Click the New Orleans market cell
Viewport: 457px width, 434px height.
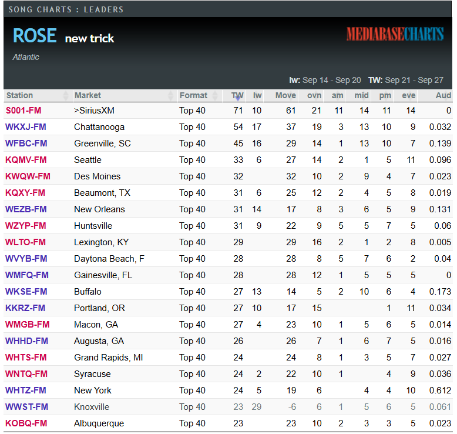[x=99, y=209]
